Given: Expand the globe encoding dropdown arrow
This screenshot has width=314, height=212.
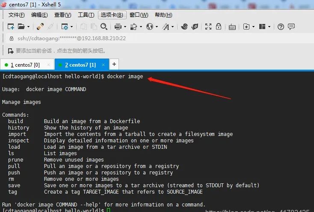Looking at the screenshot, I should click(x=157, y=26).
